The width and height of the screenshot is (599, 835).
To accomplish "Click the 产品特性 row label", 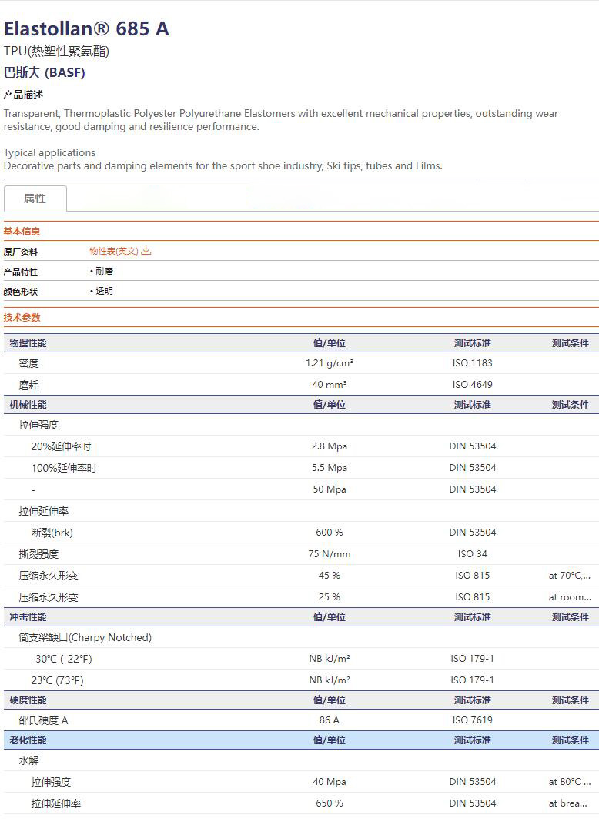I will tap(21, 272).
